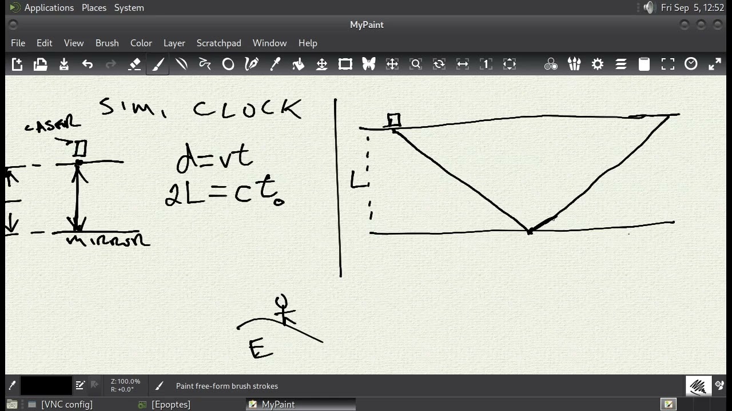Select the Symmetry butterfly tool
The width and height of the screenshot is (732, 411).
(369, 65)
